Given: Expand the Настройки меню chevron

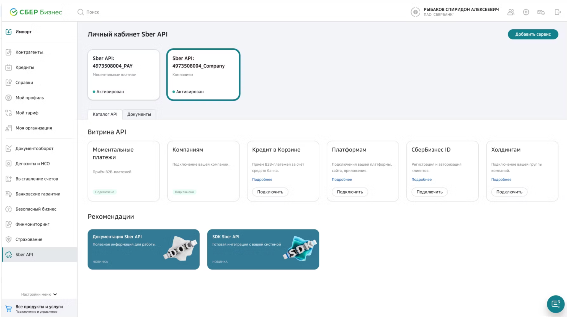Looking at the screenshot, I should click(55, 294).
